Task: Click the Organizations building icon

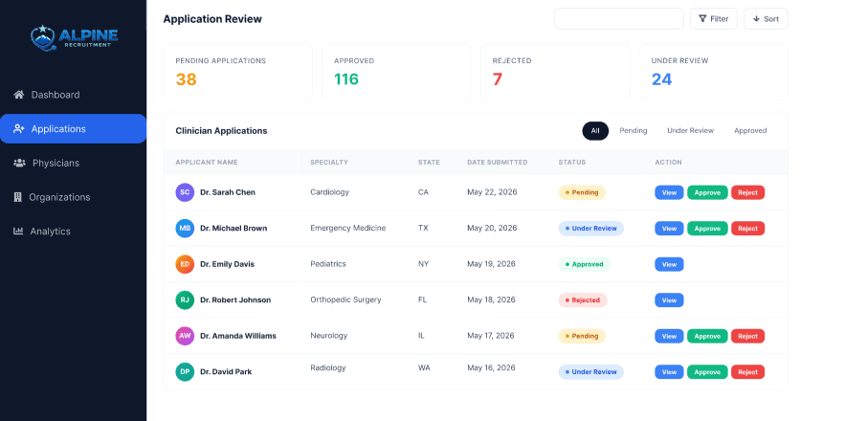Action: click(18, 197)
